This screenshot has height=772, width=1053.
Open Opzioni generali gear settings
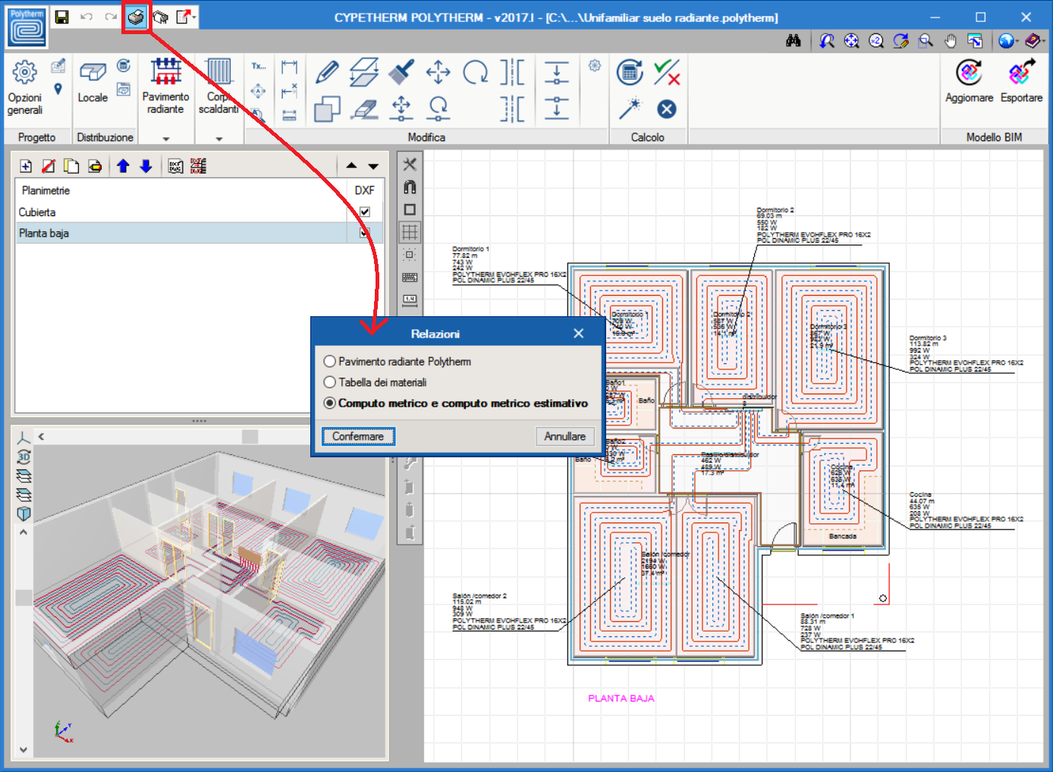click(x=24, y=88)
